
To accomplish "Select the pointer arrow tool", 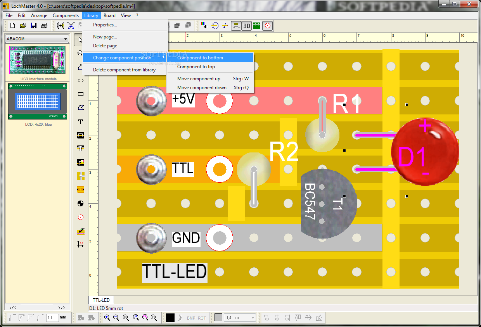I will click(x=79, y=40).
